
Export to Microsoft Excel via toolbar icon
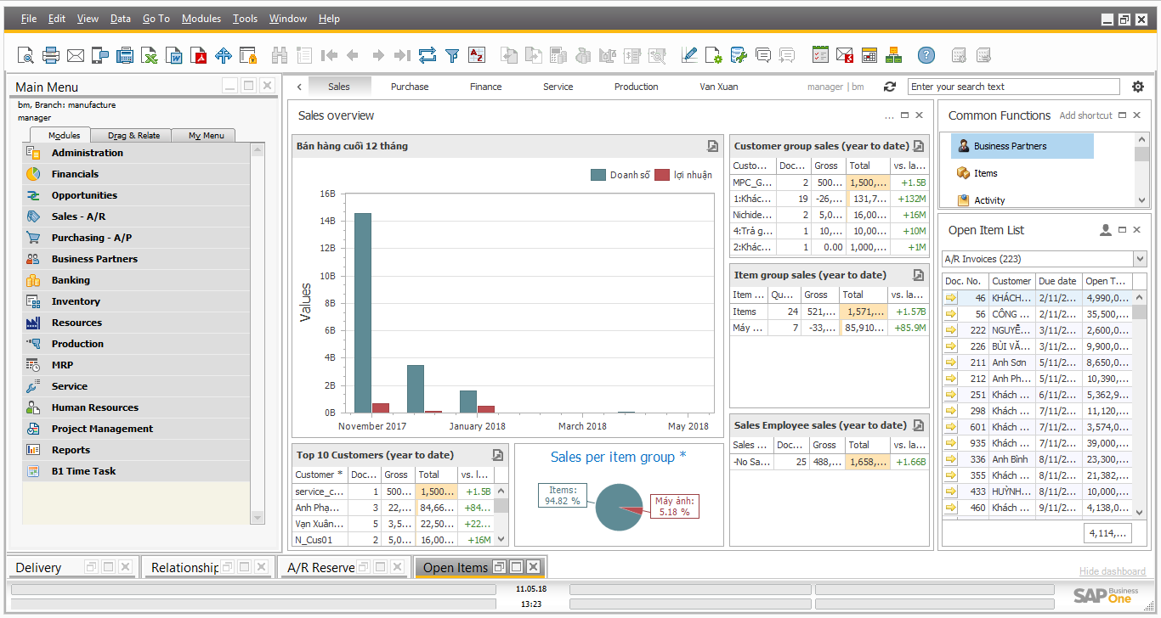click(150, 56)
